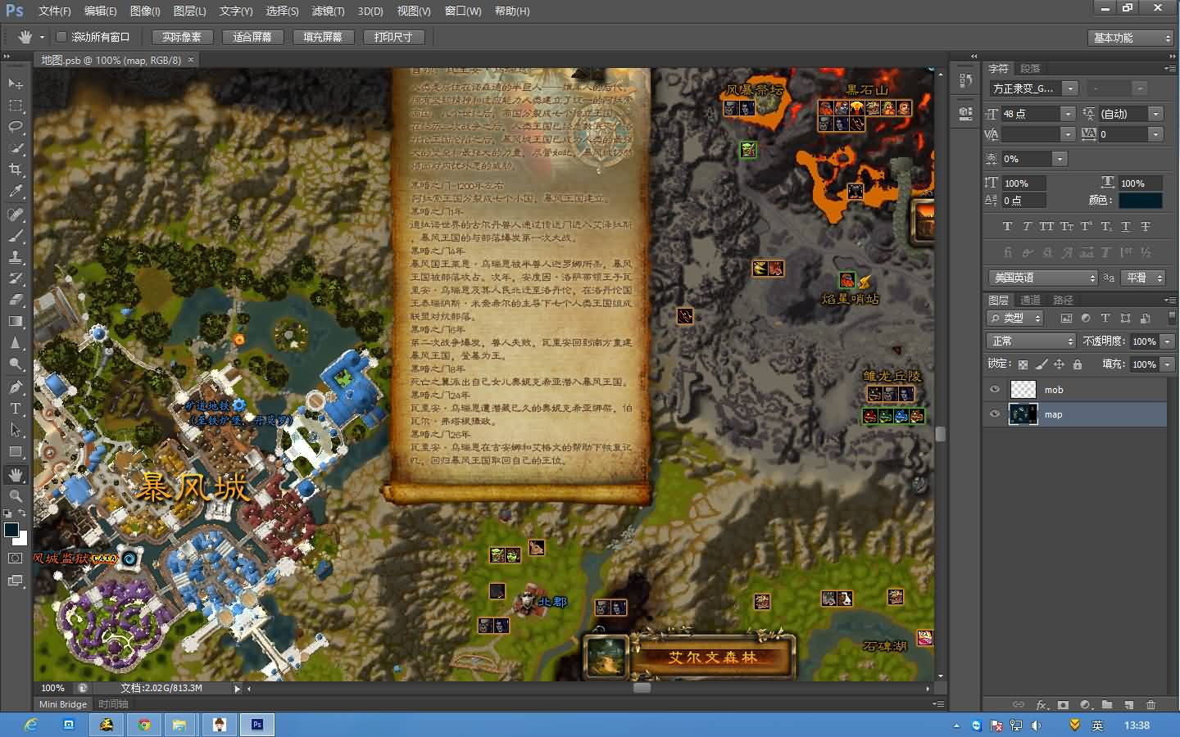The height and width of the screenshot is (737, 1180).
Task: Click the 打印尺寸 button
Action: [393, 37]
